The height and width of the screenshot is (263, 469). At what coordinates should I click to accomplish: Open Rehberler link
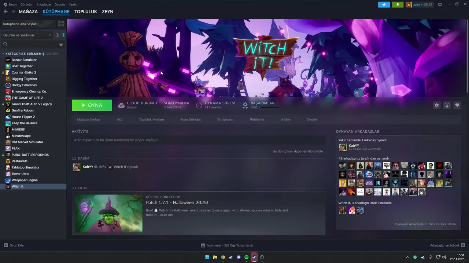point(257,119)
